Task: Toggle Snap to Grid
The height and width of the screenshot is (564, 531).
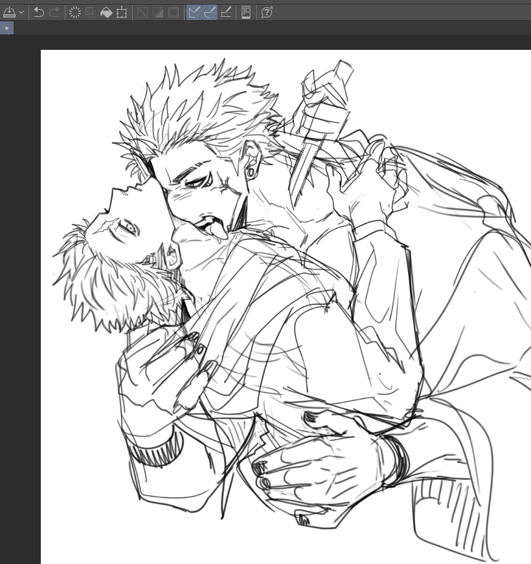Action: [225, 12]
